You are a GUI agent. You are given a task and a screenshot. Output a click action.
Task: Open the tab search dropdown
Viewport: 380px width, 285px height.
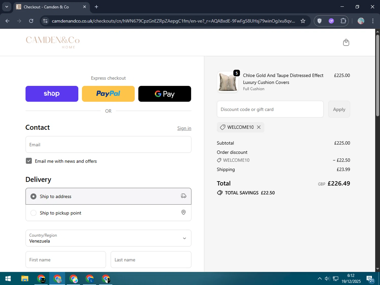click(7, 7)
